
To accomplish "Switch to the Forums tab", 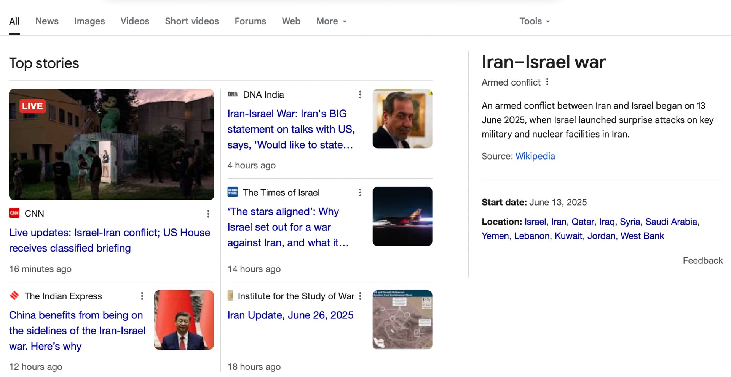I will coord(250,21).
